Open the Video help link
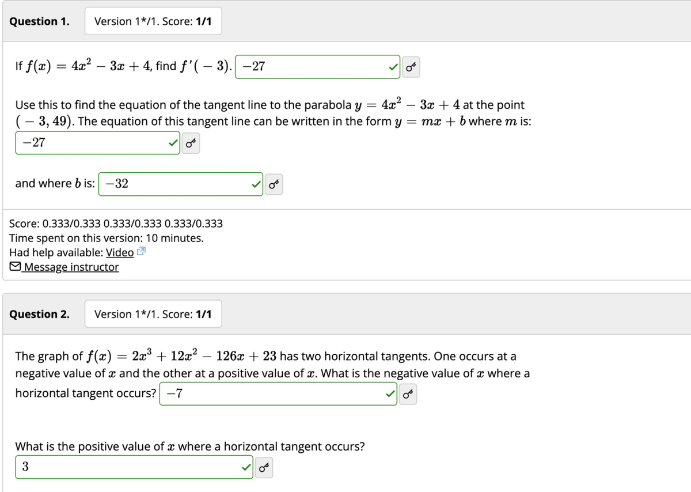 click(x=120, y=252)
